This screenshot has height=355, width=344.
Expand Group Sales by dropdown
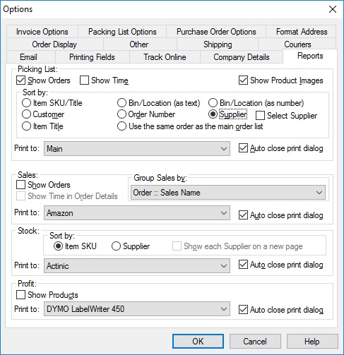pyautogui.click(x=228, y=193)
